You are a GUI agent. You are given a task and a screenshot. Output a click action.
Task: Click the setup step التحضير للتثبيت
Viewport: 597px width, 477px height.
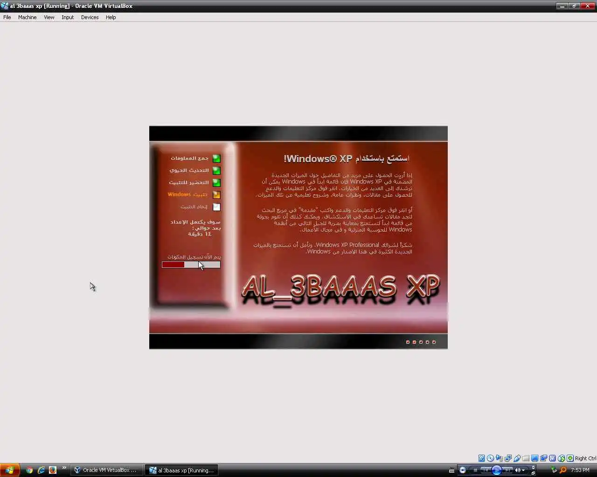(188, 183)
